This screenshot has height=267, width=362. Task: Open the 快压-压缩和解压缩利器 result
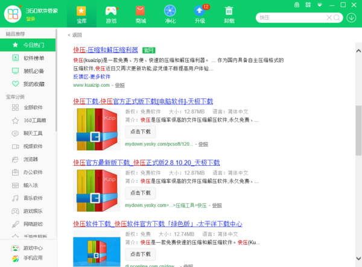pos(106,50)
